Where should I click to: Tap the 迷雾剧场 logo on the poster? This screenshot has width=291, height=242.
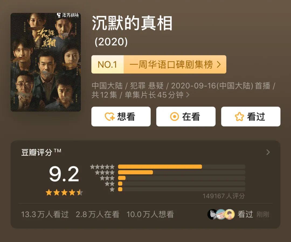tap(68, 15)
